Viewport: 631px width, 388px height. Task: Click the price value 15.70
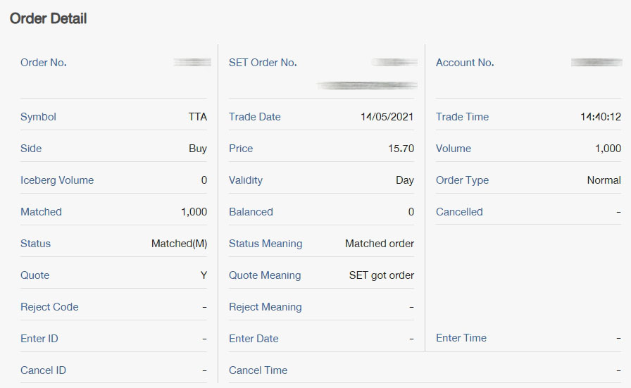click(x=401, y=149)
